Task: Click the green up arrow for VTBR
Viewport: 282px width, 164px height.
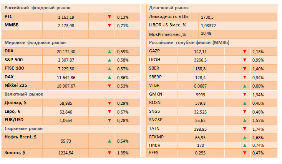Action: coord(244,86)
